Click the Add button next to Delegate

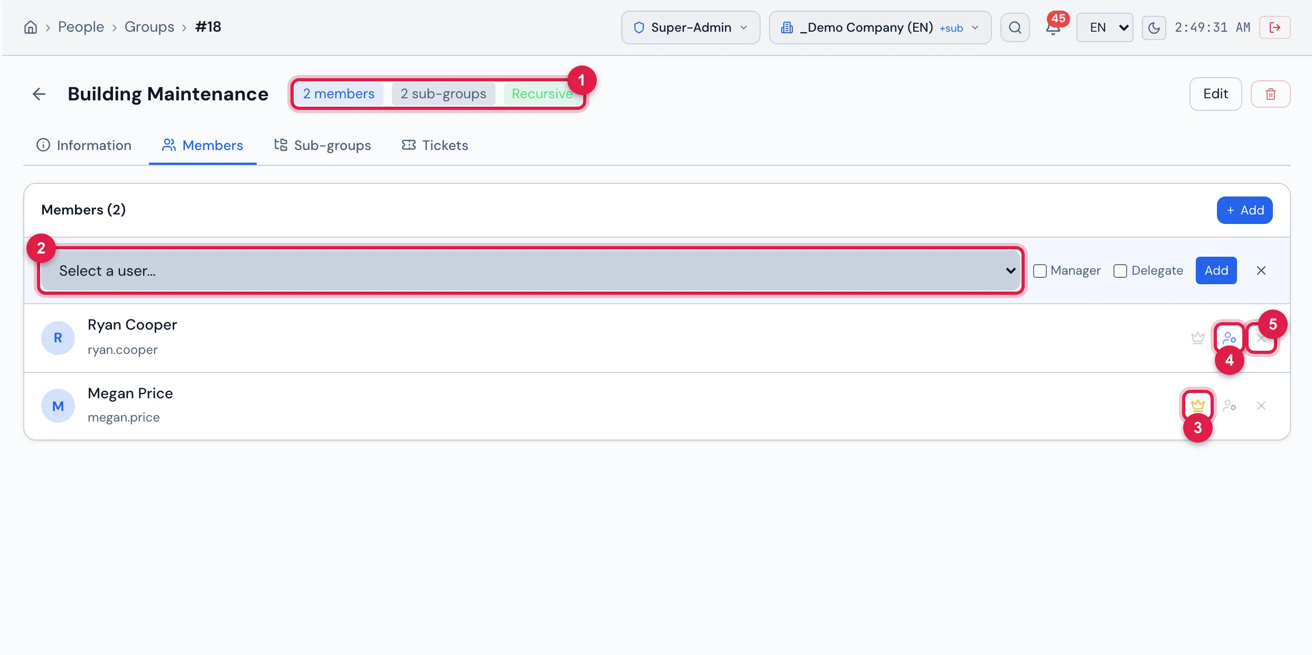coord(1216,270)
